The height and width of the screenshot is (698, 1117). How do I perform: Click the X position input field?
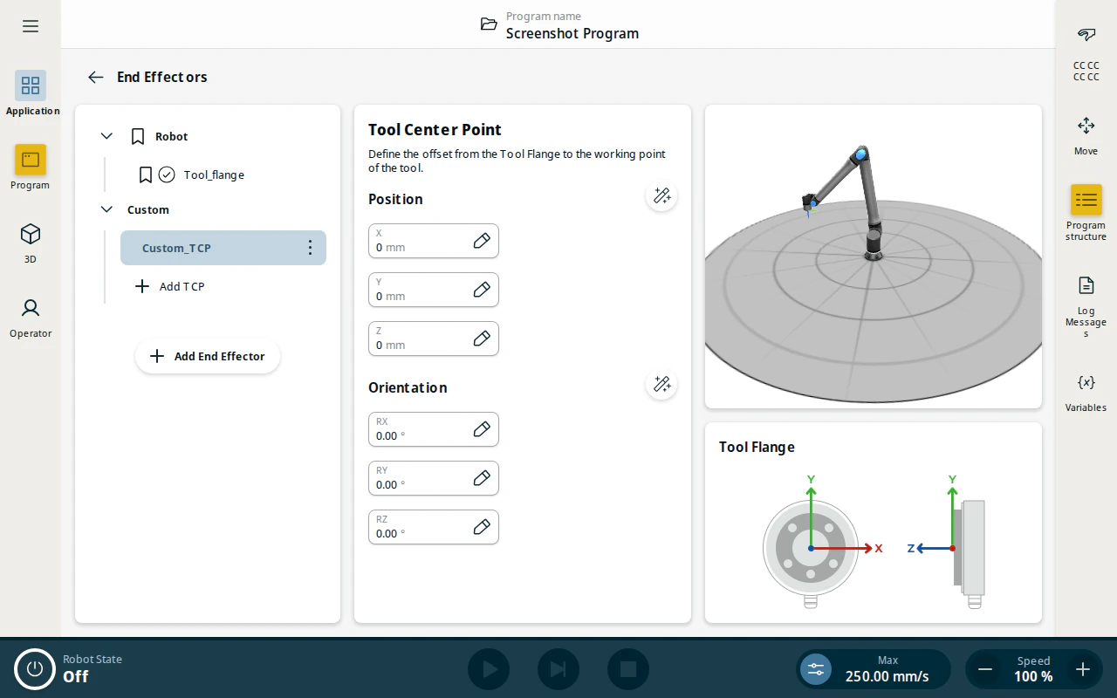(434, 241)
